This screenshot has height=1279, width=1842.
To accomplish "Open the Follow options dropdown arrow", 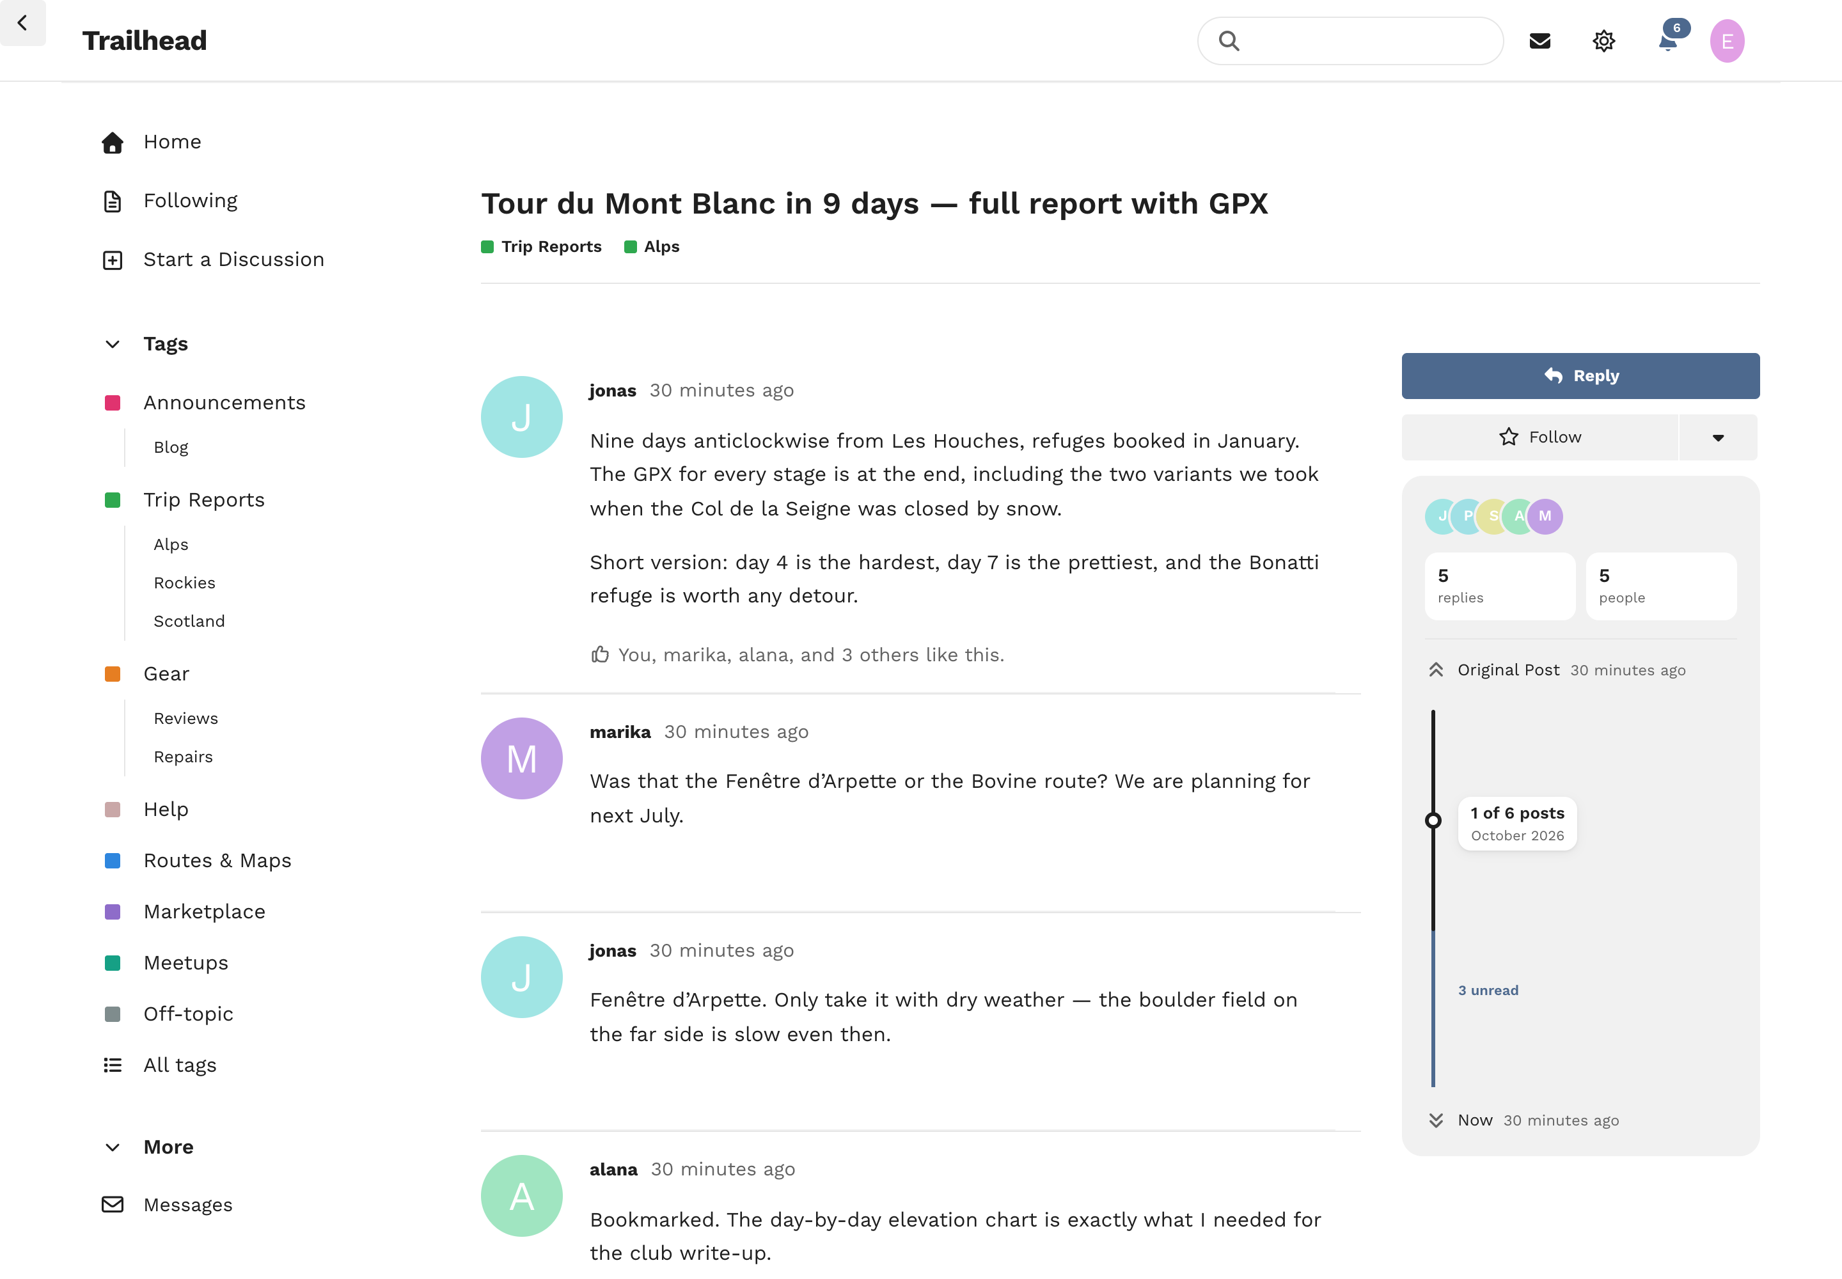I will 1718,437.
